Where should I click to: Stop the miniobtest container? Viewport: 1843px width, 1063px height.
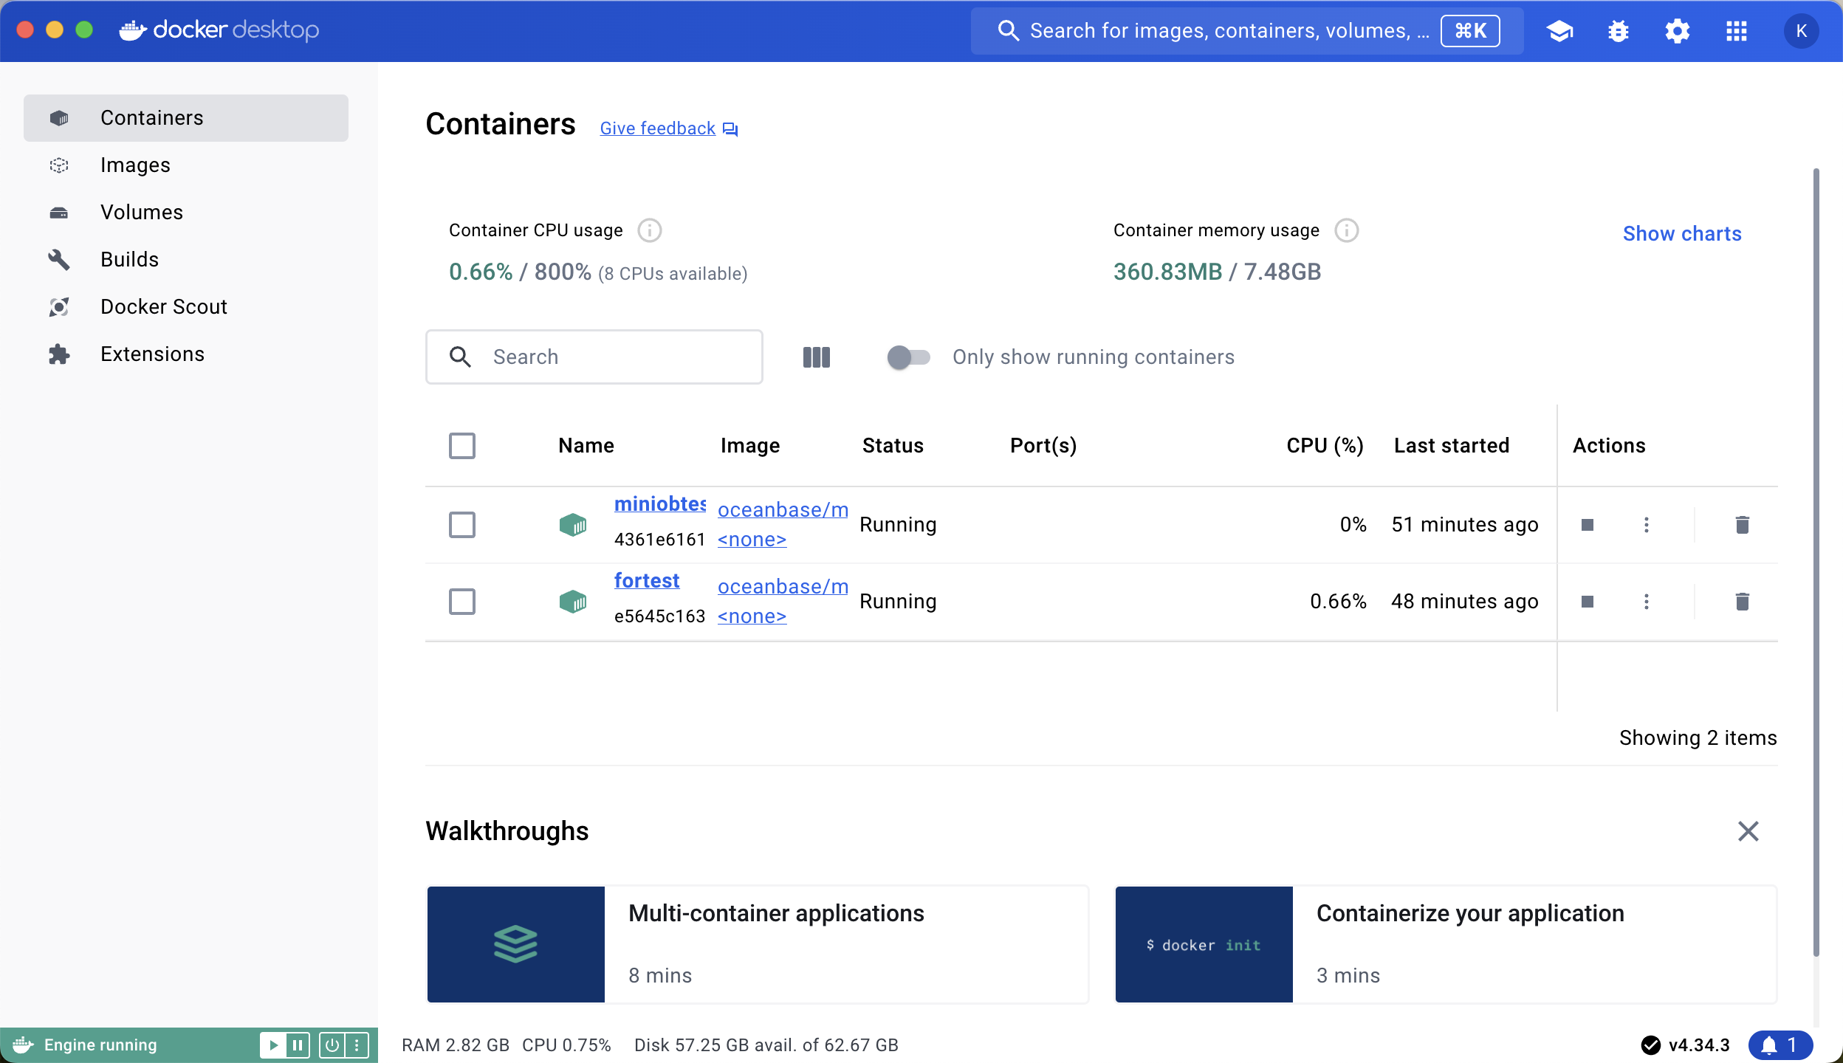1588,525
